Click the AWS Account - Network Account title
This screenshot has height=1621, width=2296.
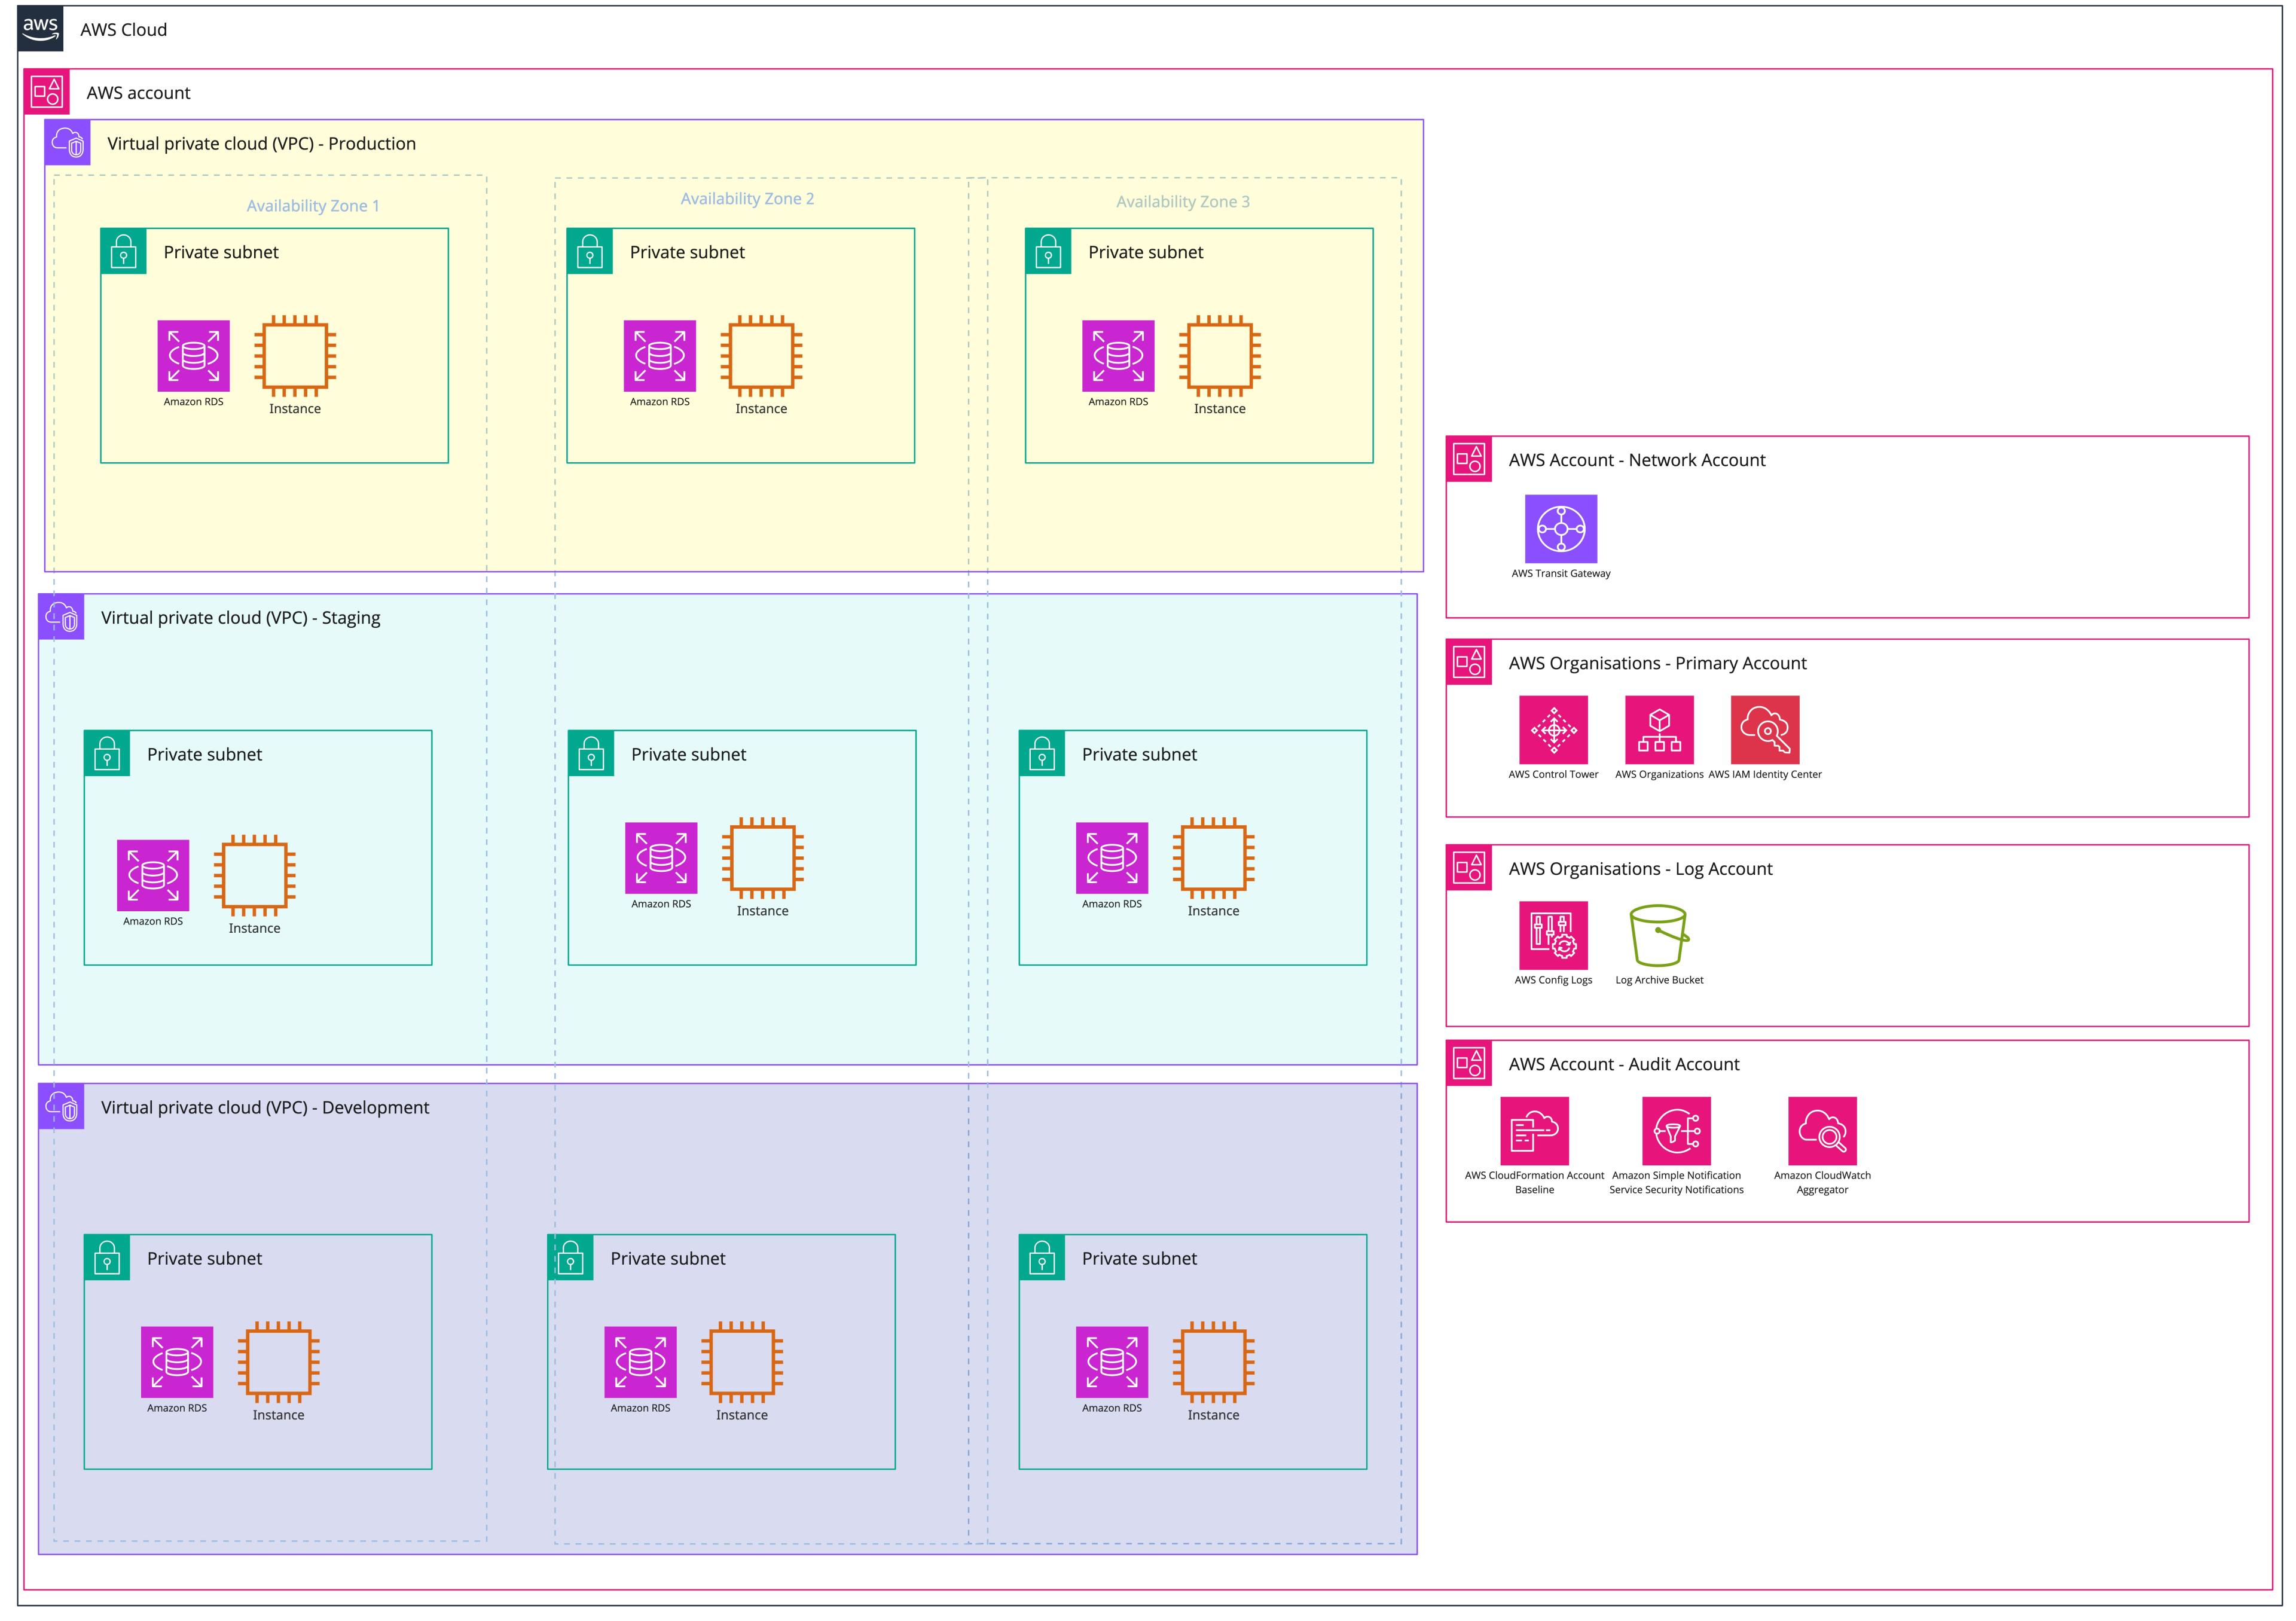tap(1637, 460)
